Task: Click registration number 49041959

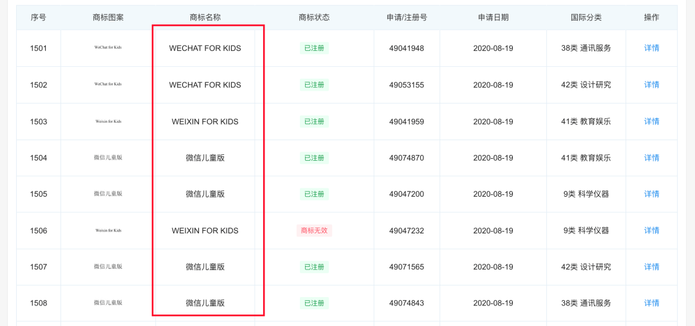Action: click(x=407, y=122)
